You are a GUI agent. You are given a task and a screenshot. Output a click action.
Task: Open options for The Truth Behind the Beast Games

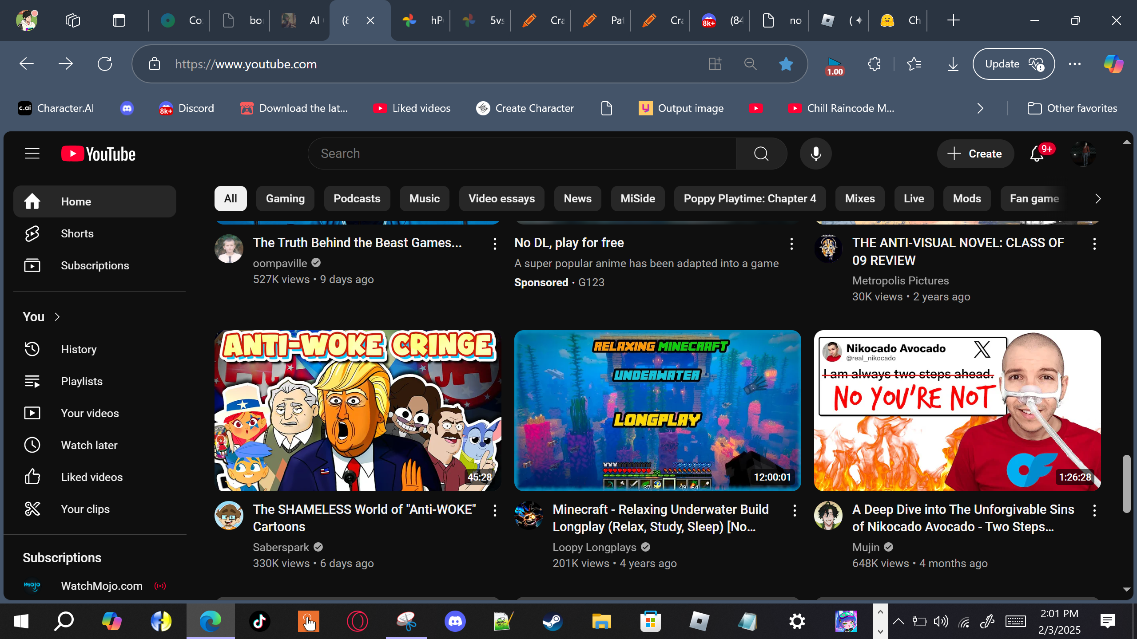pyautogui.click(x=495, y=244)
